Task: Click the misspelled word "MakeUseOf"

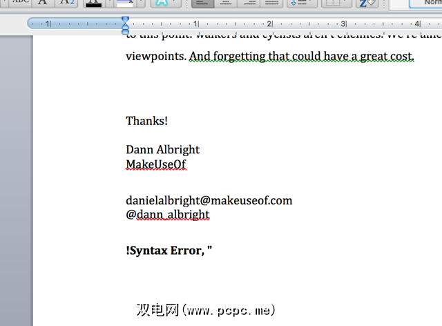Action: (156, 164)
